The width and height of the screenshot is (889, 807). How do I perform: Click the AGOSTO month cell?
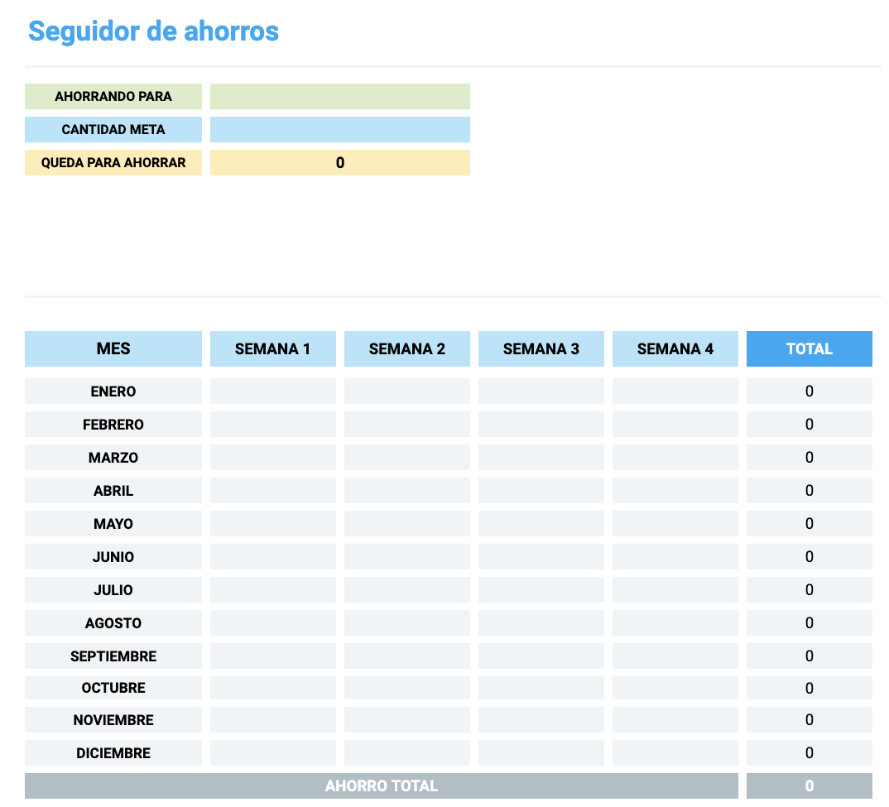pyautogui.click(x=113, y=622)
